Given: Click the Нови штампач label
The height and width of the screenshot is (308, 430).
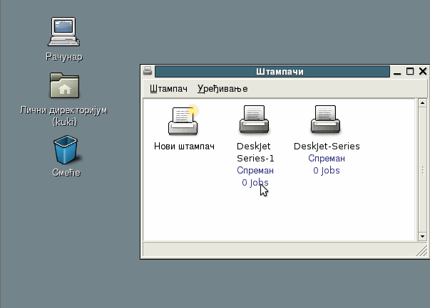Looking at the screenshot, I should [184, 147].
